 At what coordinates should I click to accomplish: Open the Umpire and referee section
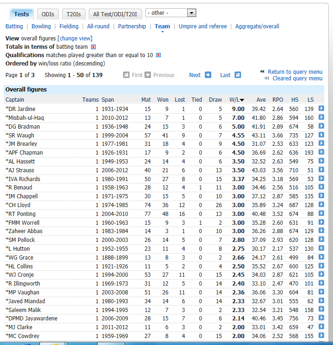coord(202,26)
